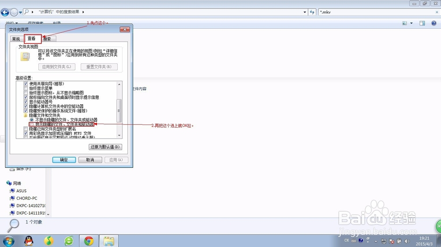Click navigation pane scroll down arrow
This screenshot has height=247, width=441.
tap(48, 214)
